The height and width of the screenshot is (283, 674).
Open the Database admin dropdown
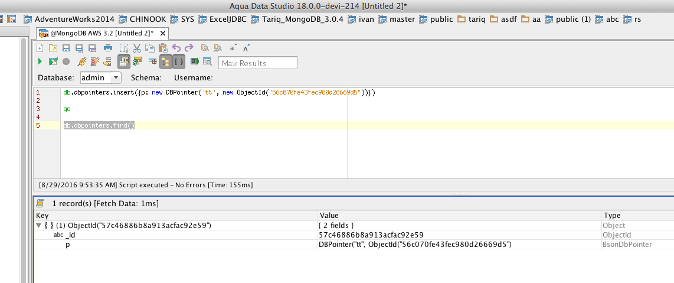coord(101,77)
